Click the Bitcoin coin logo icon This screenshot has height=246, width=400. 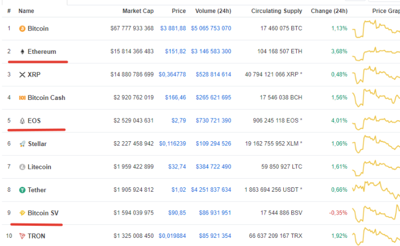pyautogui.click(x=22, y=29)
